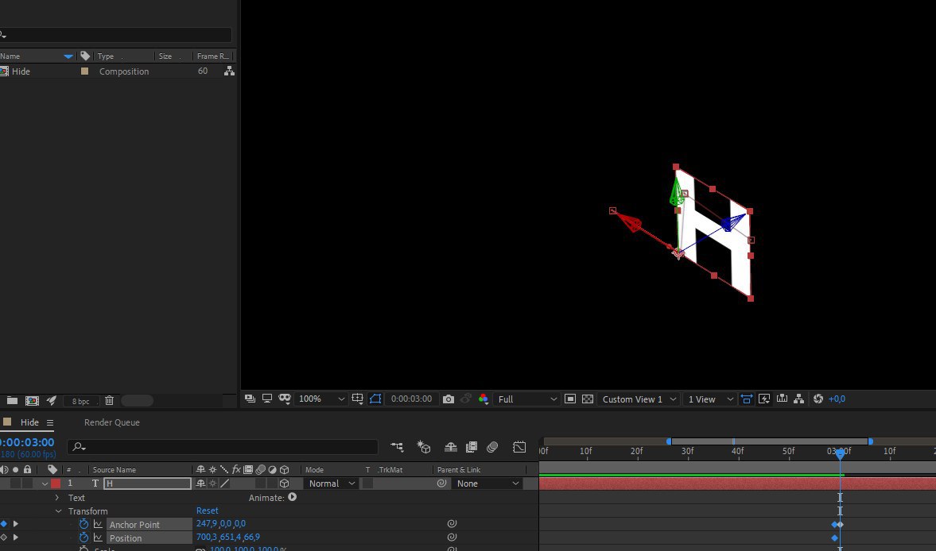Toggle Pixel Aspect Ratio Correction icon
Viewport: 936px width, 551px height.
pyautogui.click(x=747, y=399)
